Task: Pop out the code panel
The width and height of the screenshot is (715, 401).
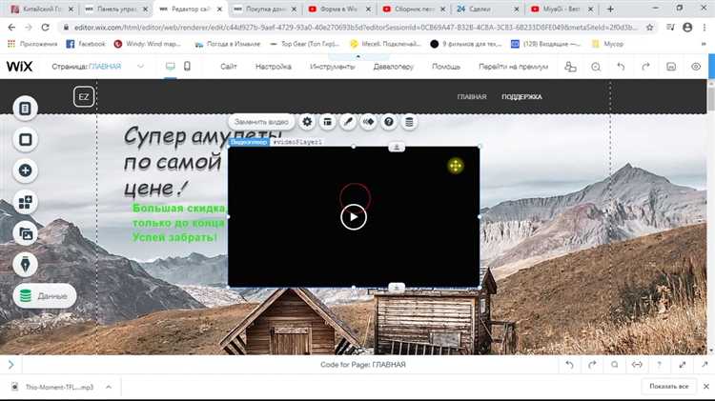Action: pos(705,365)
